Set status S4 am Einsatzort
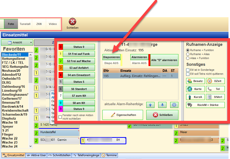Image resolution: width=230 pixels, height=159 pixels. [79, 75]
